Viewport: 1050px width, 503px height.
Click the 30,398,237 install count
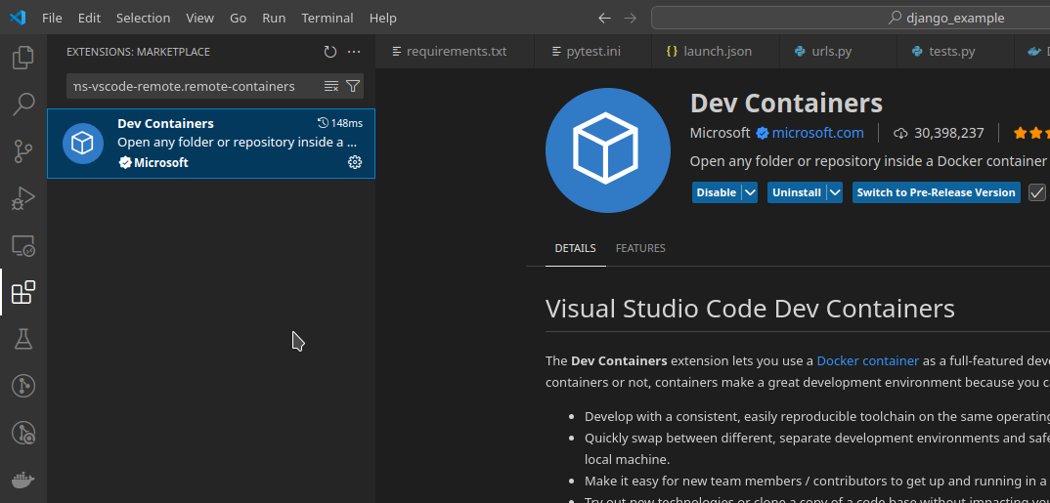pos(949,133)
